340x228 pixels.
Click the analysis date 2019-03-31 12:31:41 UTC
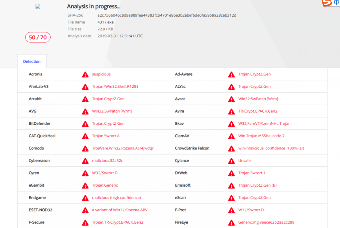(x=120, y=36)
